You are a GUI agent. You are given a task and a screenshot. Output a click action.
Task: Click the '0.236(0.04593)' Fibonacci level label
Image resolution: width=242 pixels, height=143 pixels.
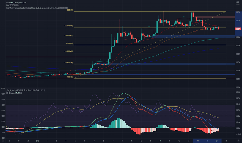point(69,26)
